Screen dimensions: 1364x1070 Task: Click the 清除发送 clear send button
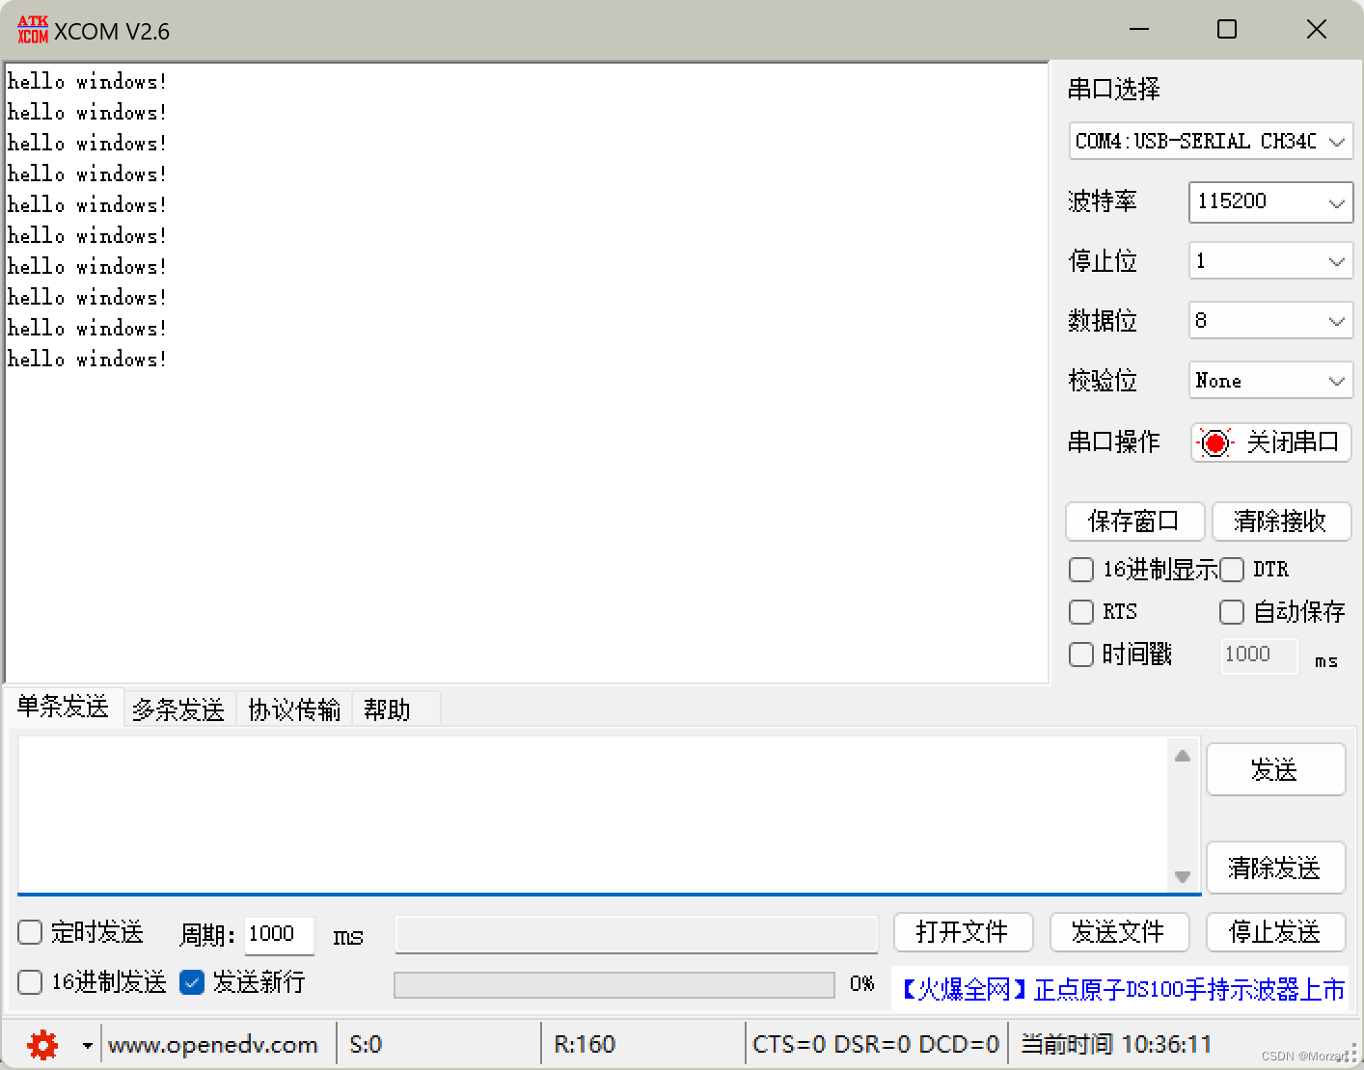click(1275, 868)
